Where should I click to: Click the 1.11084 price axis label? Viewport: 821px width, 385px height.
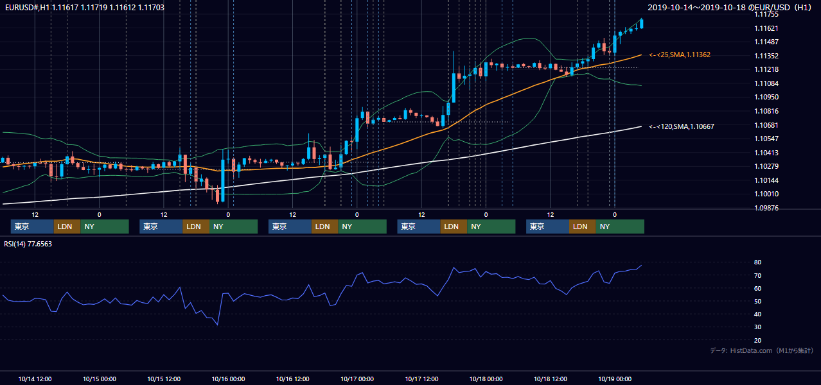click(766, 83)
